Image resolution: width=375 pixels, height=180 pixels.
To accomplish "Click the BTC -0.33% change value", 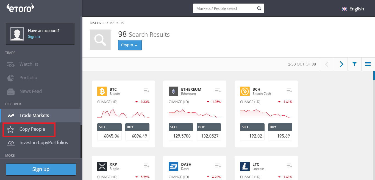I will tap(144, 102).
